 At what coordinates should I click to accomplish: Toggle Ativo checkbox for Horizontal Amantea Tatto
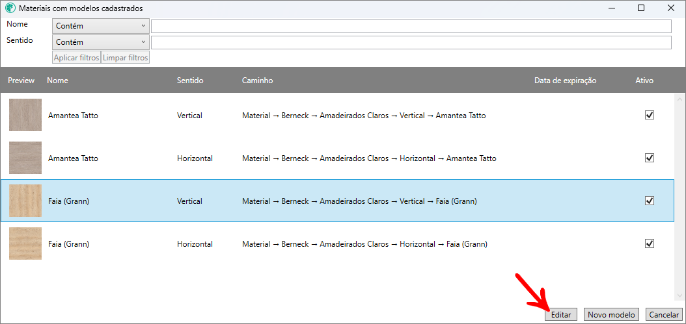649,158
